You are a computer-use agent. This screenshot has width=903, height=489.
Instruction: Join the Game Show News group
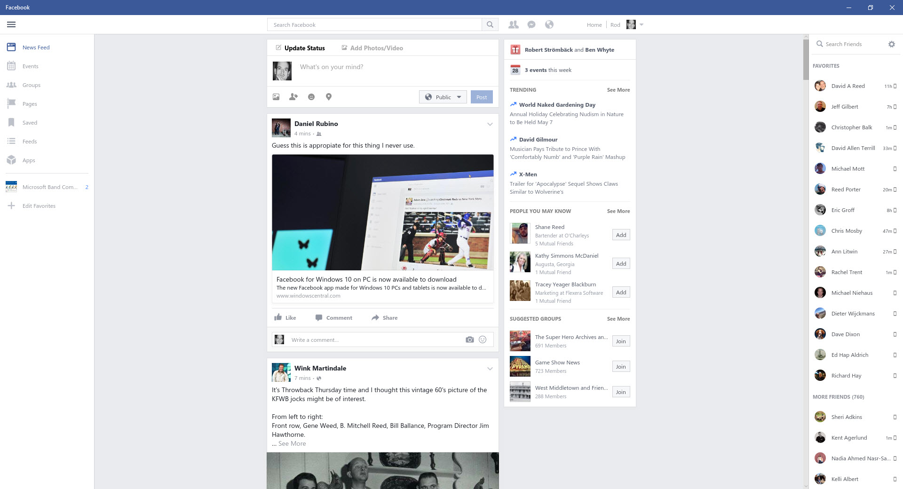[621, 367]
